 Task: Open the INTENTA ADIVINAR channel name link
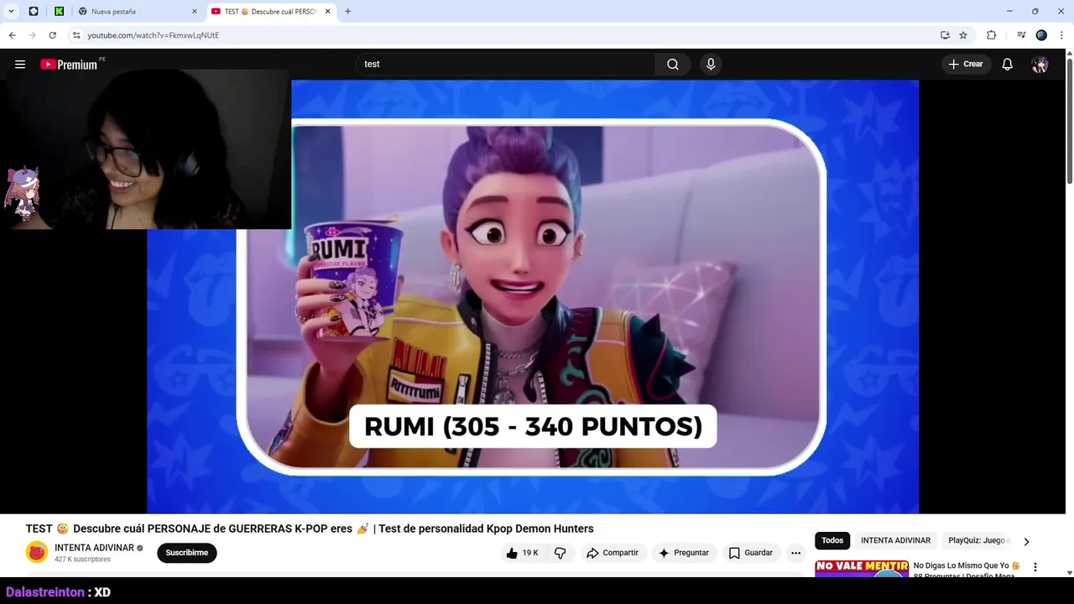coord(94,548)
